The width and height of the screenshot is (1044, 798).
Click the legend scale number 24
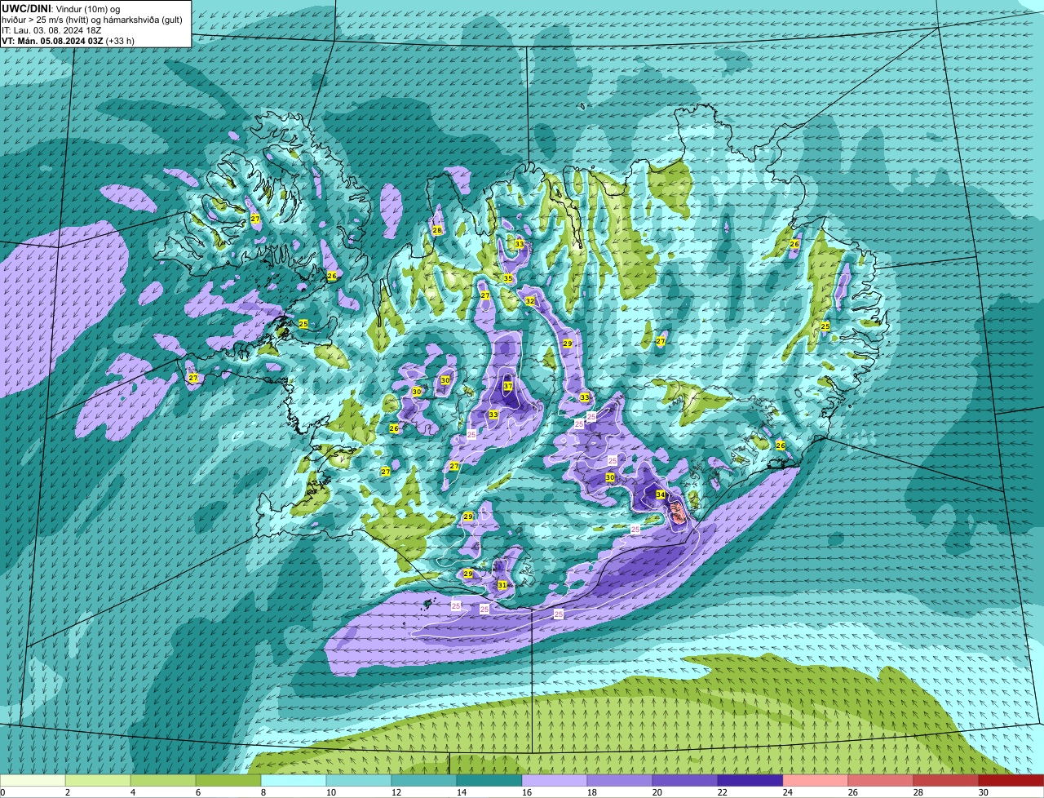pyautogui.click(x=788, y=792)
